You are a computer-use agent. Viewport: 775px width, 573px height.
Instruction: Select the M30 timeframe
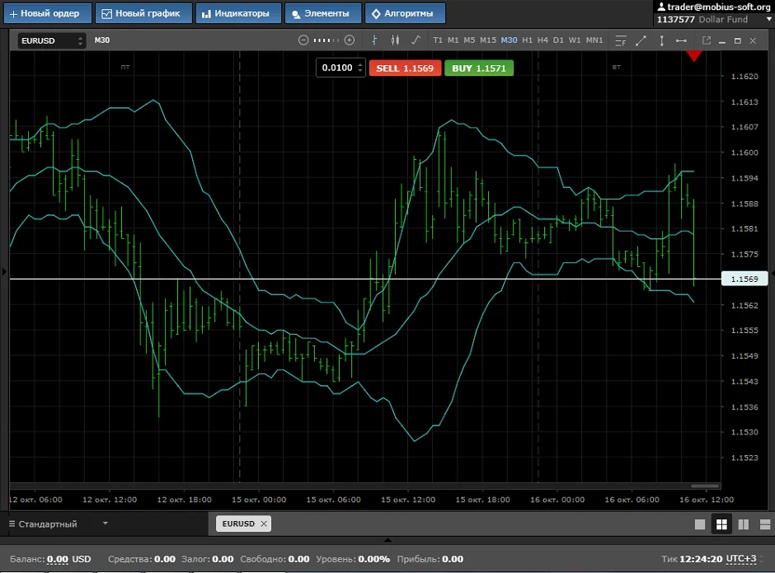tap(509, 40)
